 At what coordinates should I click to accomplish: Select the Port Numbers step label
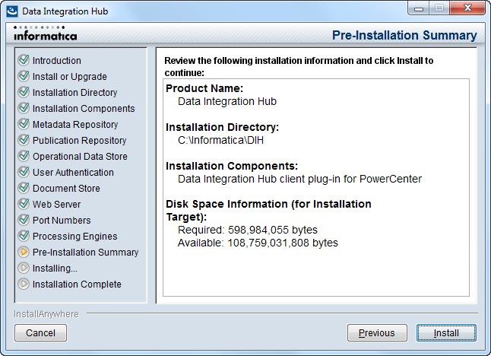click(x=62, y=221)
